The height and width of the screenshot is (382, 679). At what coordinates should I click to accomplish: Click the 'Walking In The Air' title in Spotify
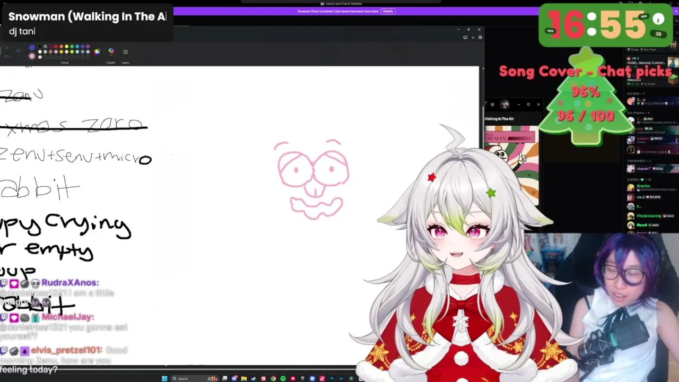499,119
